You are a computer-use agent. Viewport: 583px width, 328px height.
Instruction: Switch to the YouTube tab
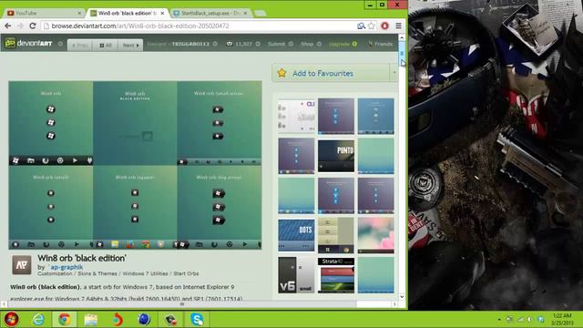[x=43, y=13]
